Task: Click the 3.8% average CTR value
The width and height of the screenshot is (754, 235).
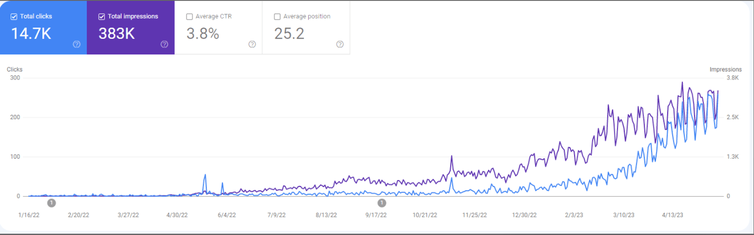Action: 203,33
